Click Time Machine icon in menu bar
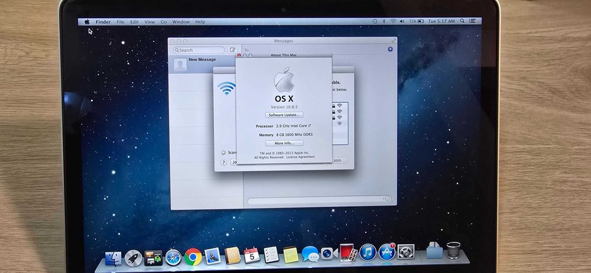The width and height of the screenshot is (591, 273). (375, 21)
